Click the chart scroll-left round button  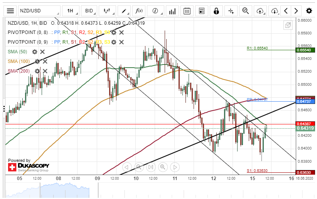[127, 167]
